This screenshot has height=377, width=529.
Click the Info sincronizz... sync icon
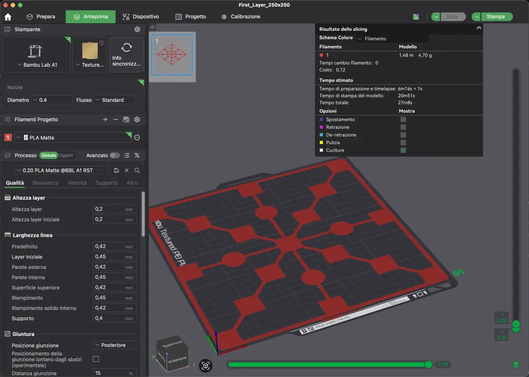126,48
